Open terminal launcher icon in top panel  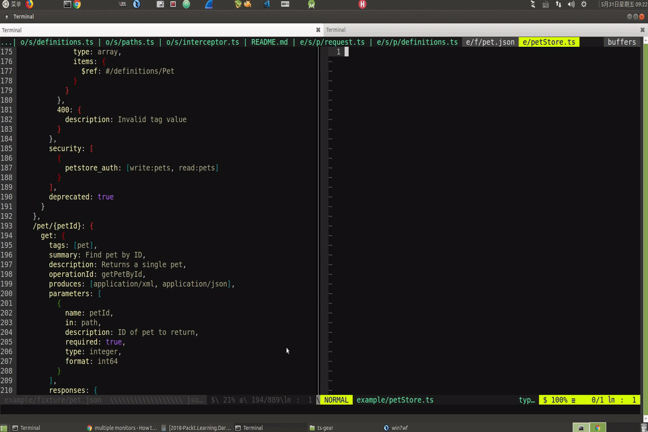click(67, 4)
